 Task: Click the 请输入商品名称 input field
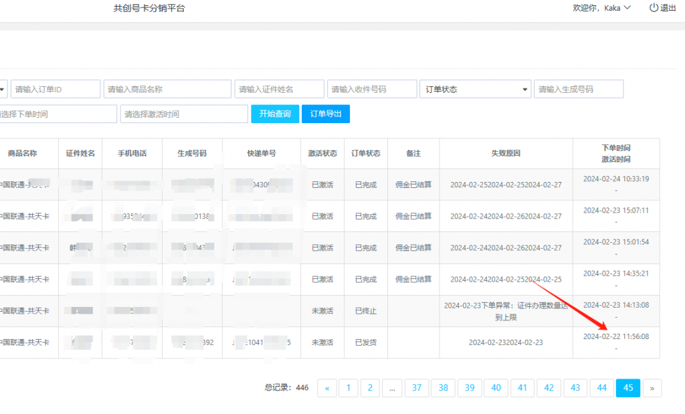167,88
